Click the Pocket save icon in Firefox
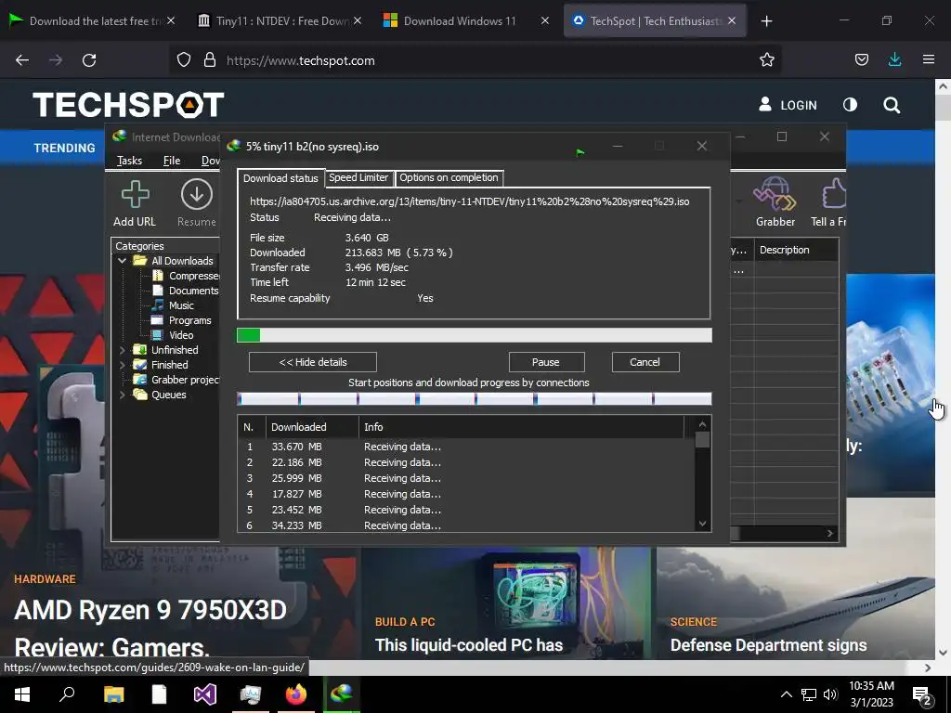The width and height of the screenshot is (951, 713). tap(861, 59)
